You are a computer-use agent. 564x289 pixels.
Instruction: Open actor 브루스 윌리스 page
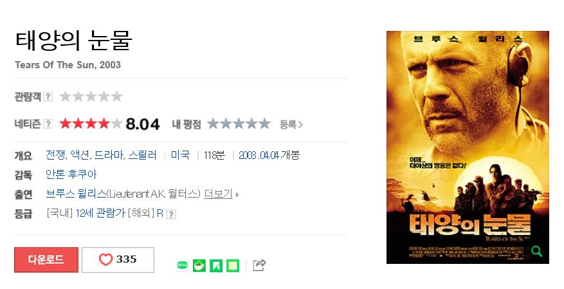(x=77, y=194)
